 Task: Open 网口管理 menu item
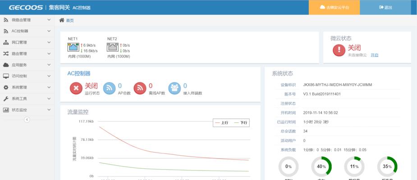27,42
